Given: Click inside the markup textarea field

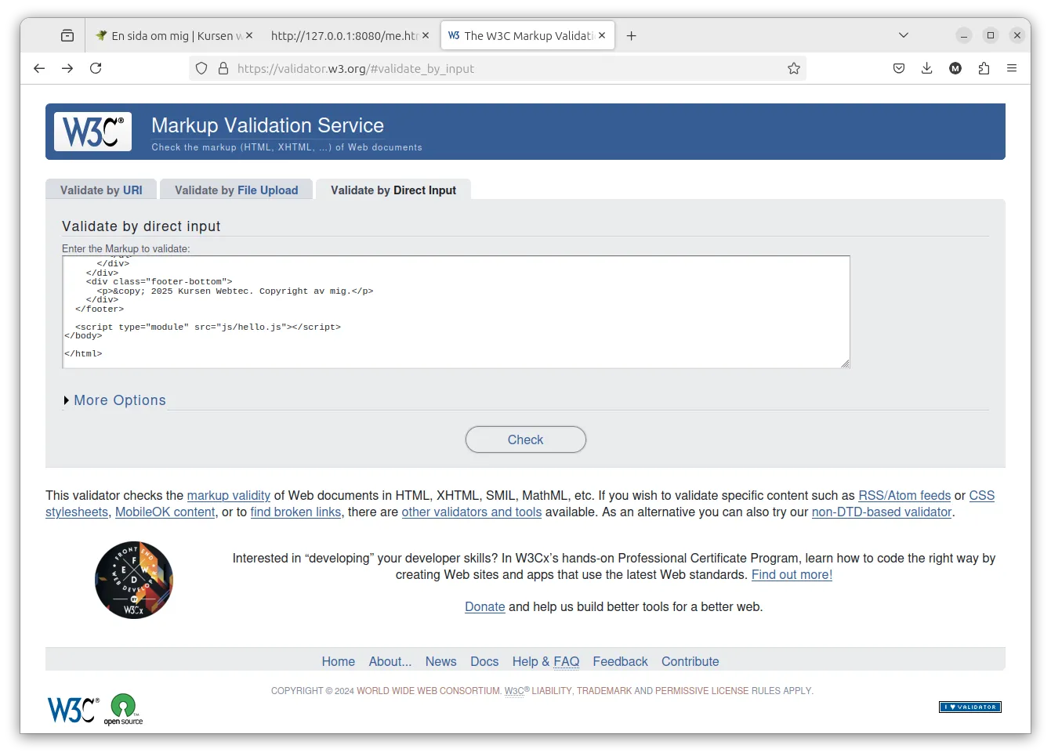Looking at the screenshot, I should pos(456,312).
